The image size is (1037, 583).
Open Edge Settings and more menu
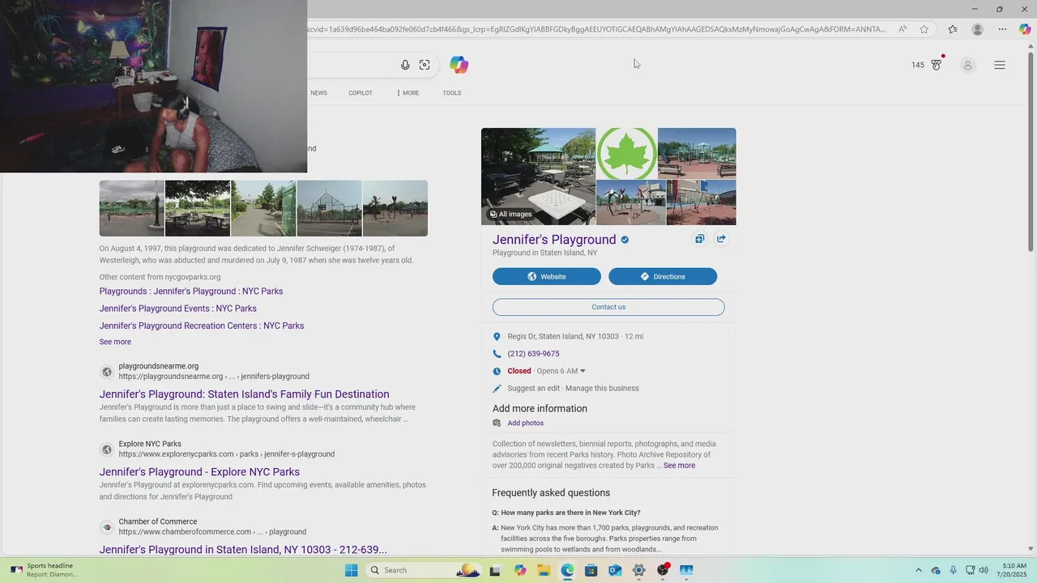1002,29
